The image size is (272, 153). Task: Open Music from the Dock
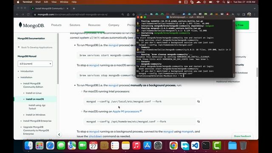click(136, 145)
